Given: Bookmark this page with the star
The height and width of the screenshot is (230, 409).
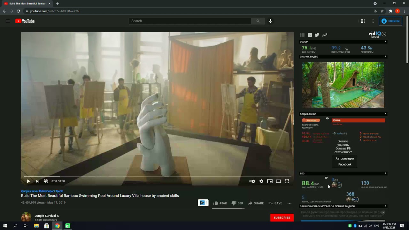Looking at the screenshot, I should pos(382,11).
